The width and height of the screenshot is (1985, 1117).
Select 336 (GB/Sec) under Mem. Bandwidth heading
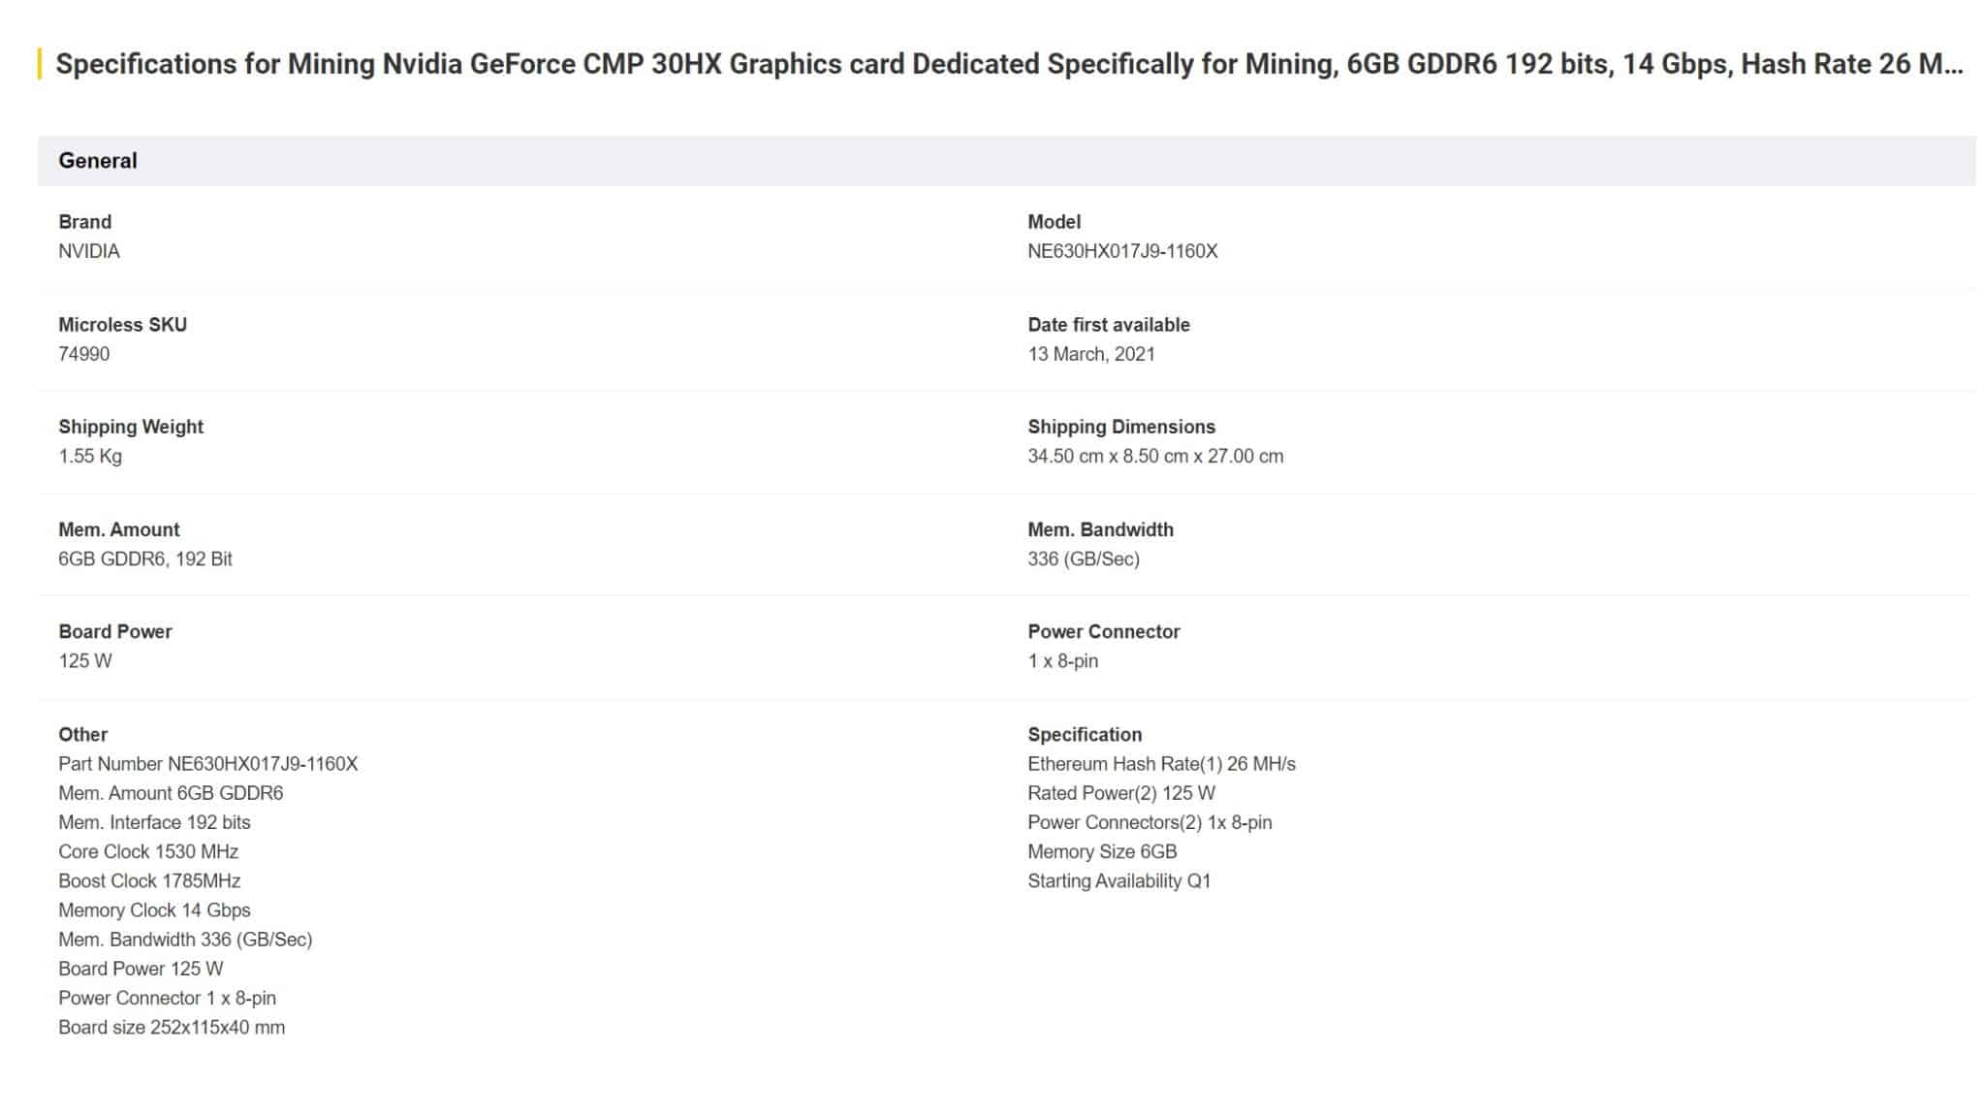[1084, 558]
